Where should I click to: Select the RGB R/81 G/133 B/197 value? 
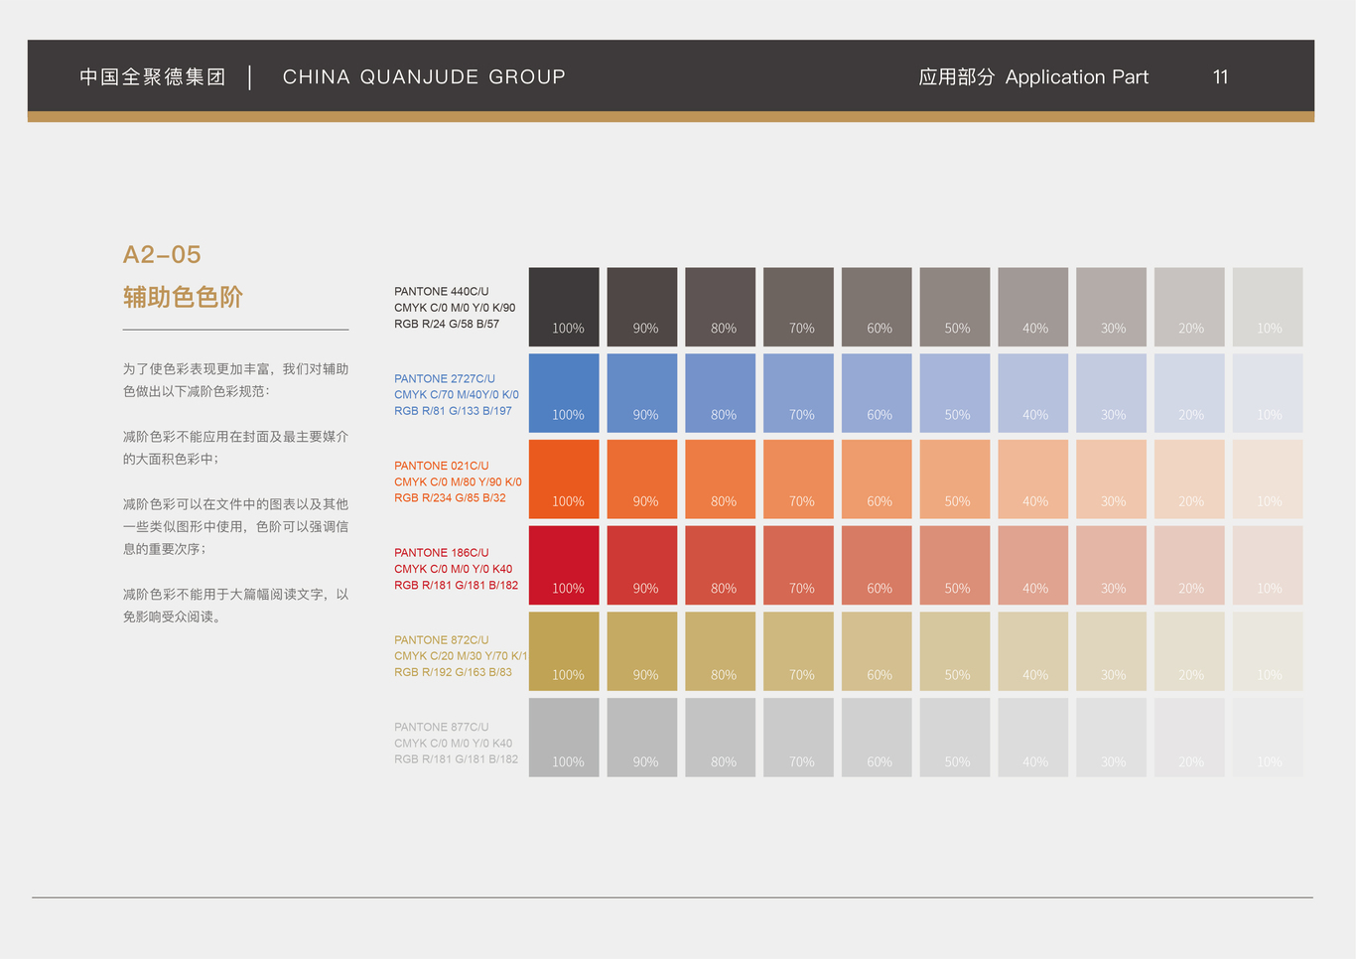point(454,411)
